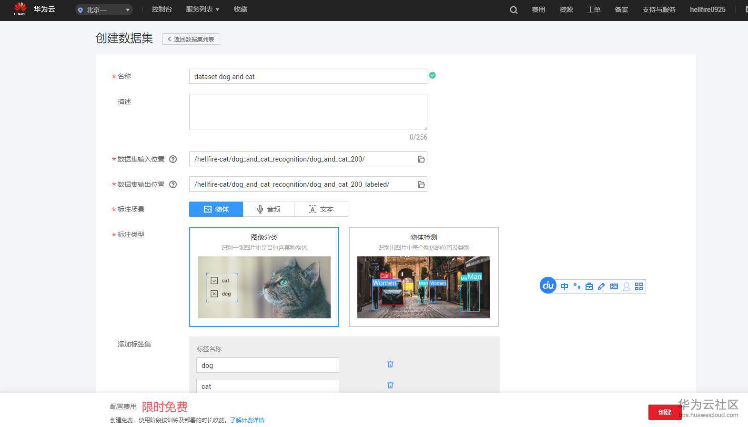Screen dimensions: 748x427
Task: Edit the dataset name field
Action: pos(308,76)
